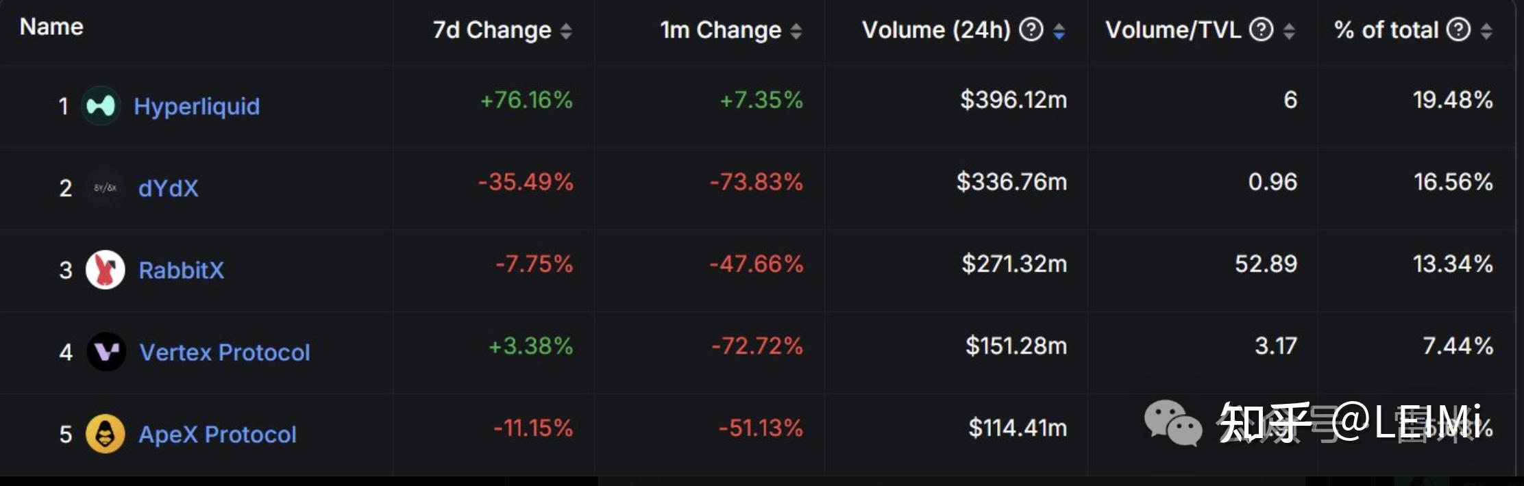Open the Vertex Protocol link
Screen dimensions: 1524x486
pyautogui.click(x=225, y=353)
